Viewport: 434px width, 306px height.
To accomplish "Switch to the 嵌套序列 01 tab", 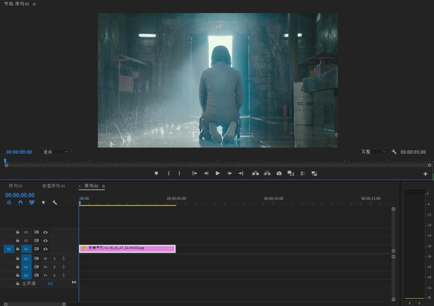I will (x=53, y=186).
